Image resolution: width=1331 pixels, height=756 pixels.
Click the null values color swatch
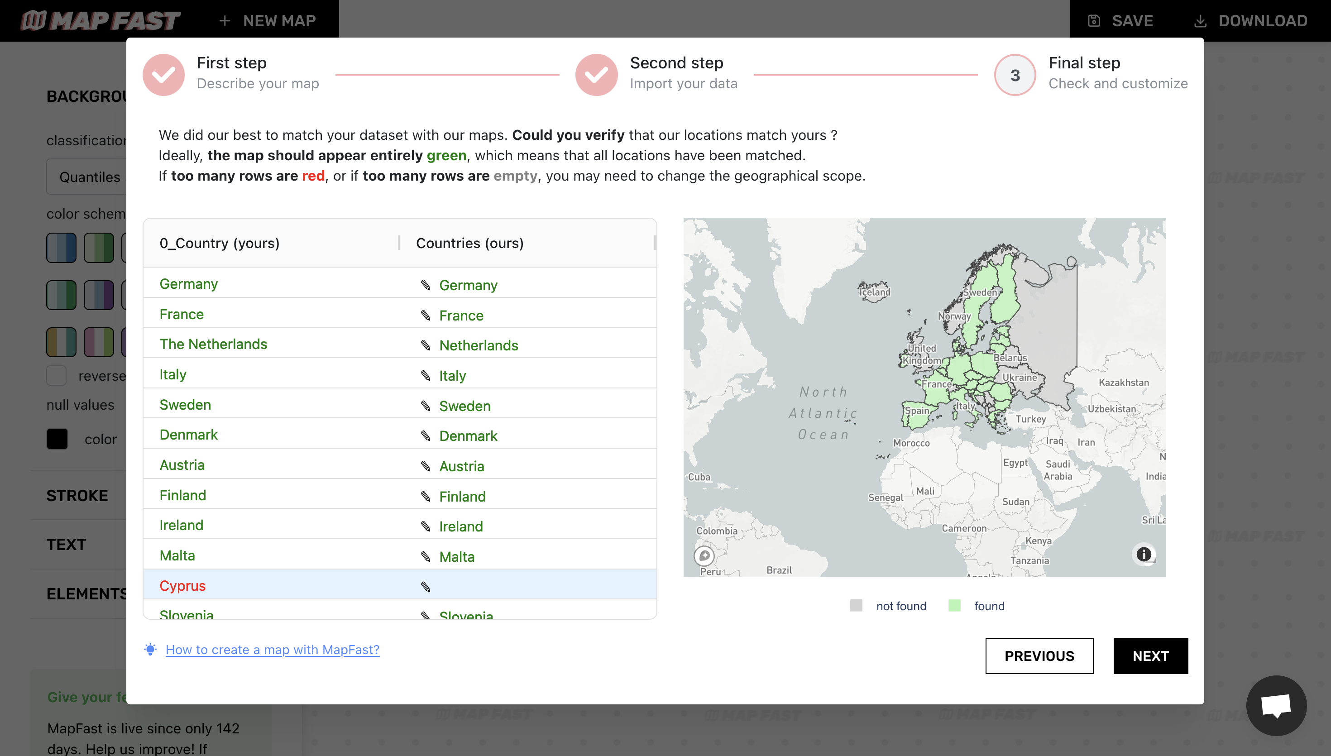(57, 439)
